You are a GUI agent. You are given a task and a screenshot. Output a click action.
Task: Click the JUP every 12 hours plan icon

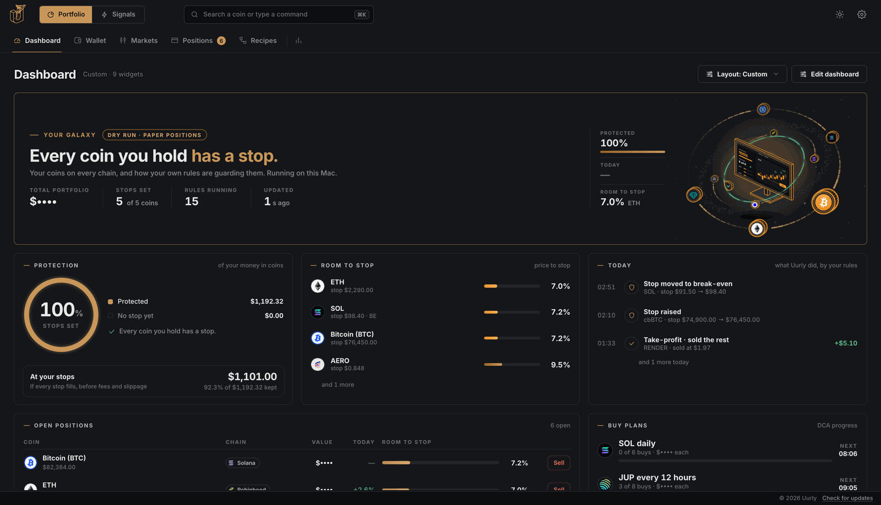605,484
